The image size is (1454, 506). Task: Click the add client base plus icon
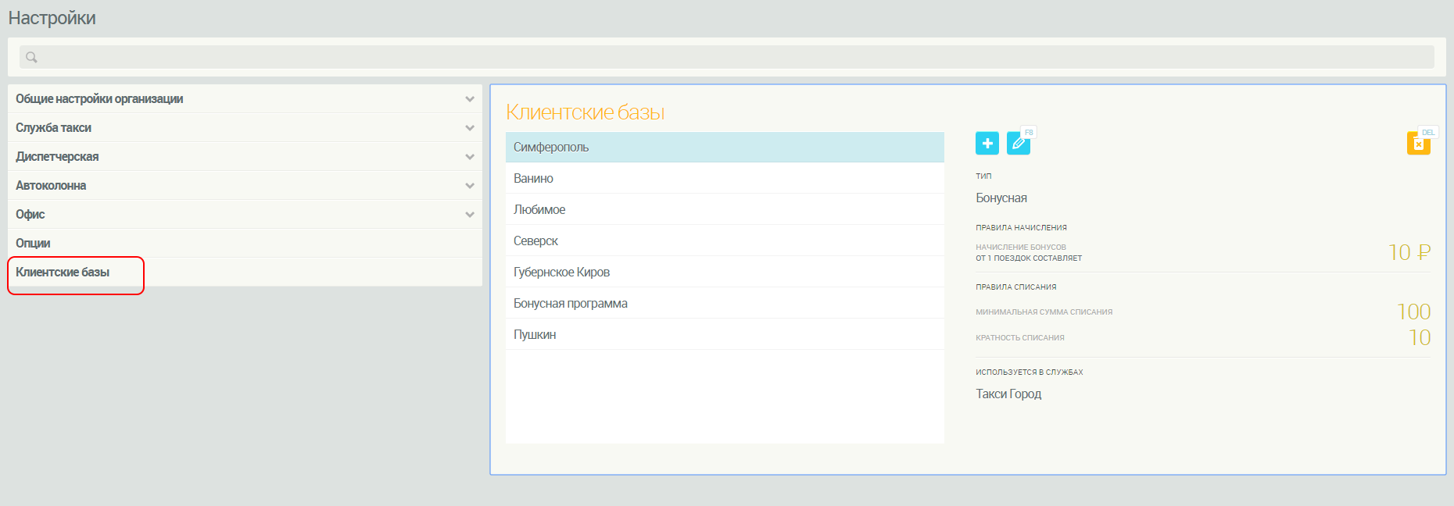pyautogui.click(x=987, y=144)
